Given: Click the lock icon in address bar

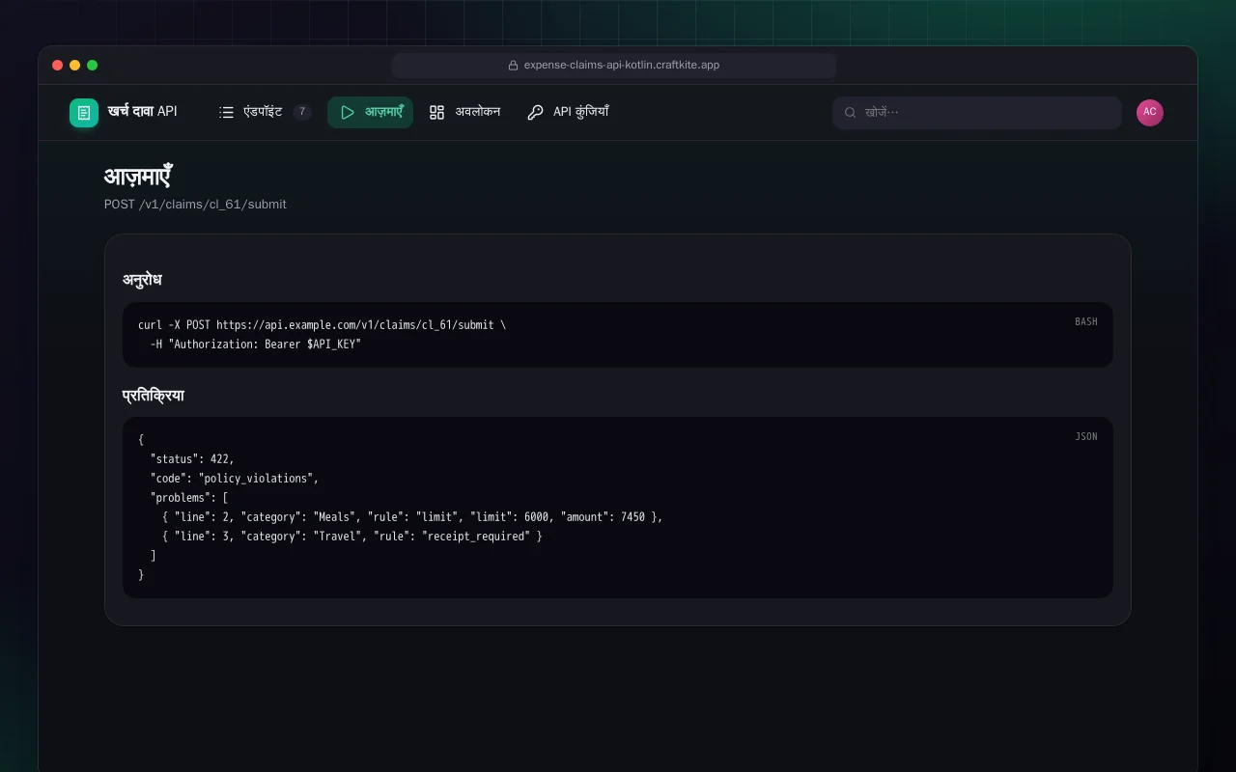Looking at the screenshot, I should (x=514, y=66).
